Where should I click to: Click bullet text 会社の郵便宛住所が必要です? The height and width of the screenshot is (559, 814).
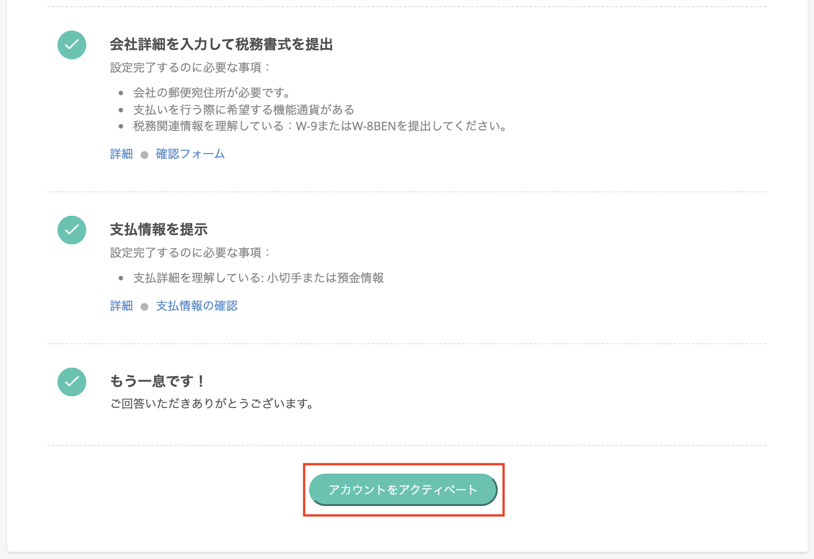[212, 93]
